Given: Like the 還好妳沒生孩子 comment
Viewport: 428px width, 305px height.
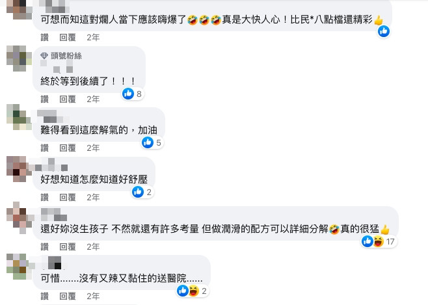Looking at the screenshot, I should [x=44, y=246].
